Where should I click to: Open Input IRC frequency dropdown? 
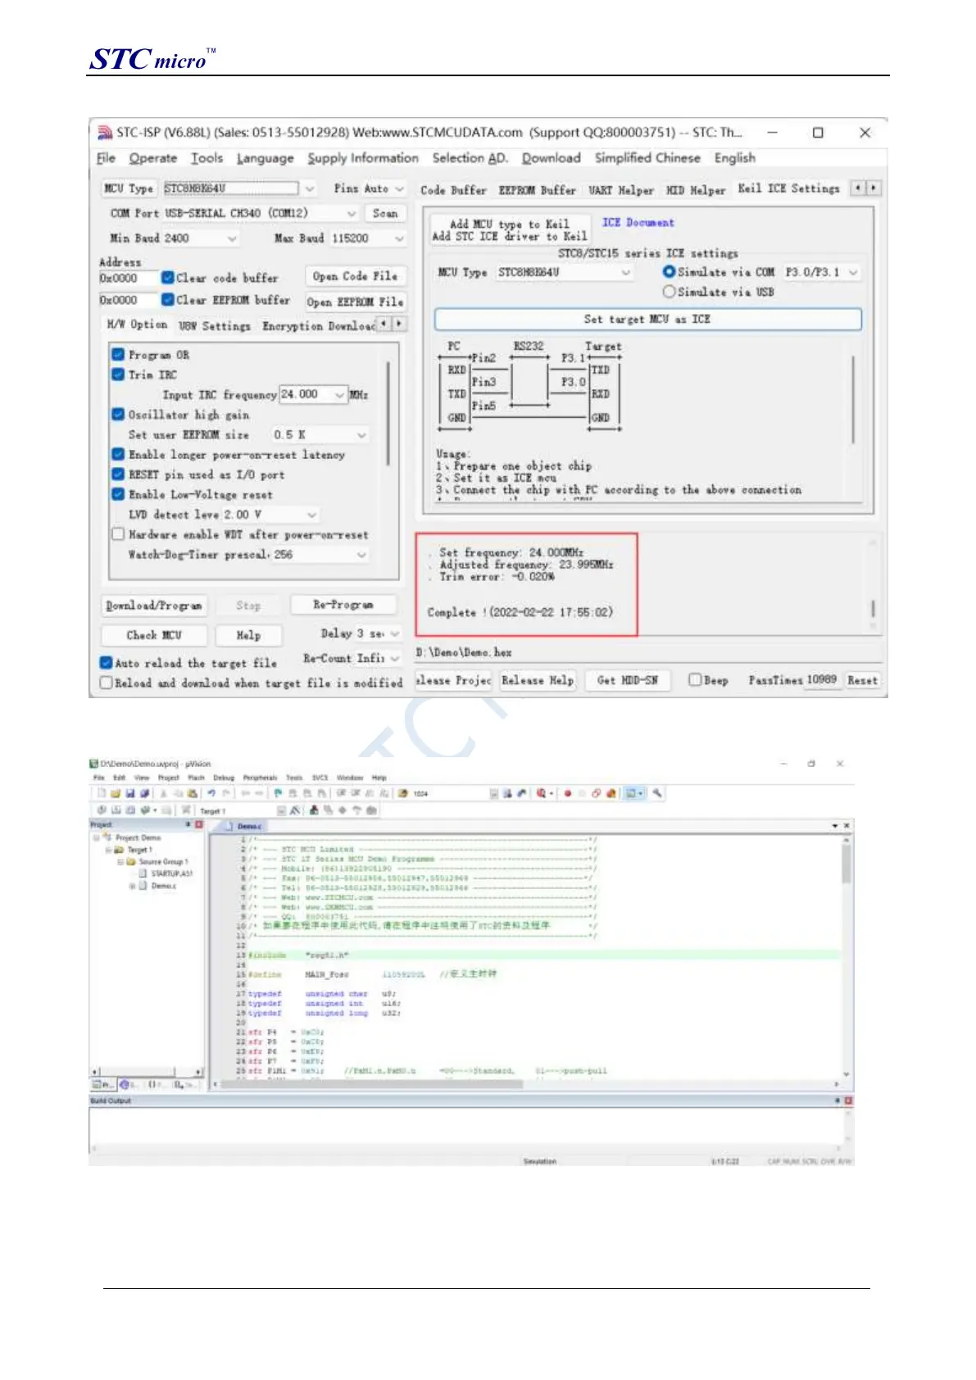point(339,395)
